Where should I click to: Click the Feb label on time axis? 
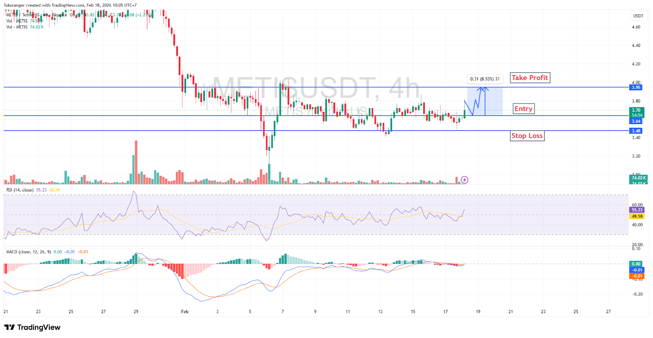[x=185, y=311]
